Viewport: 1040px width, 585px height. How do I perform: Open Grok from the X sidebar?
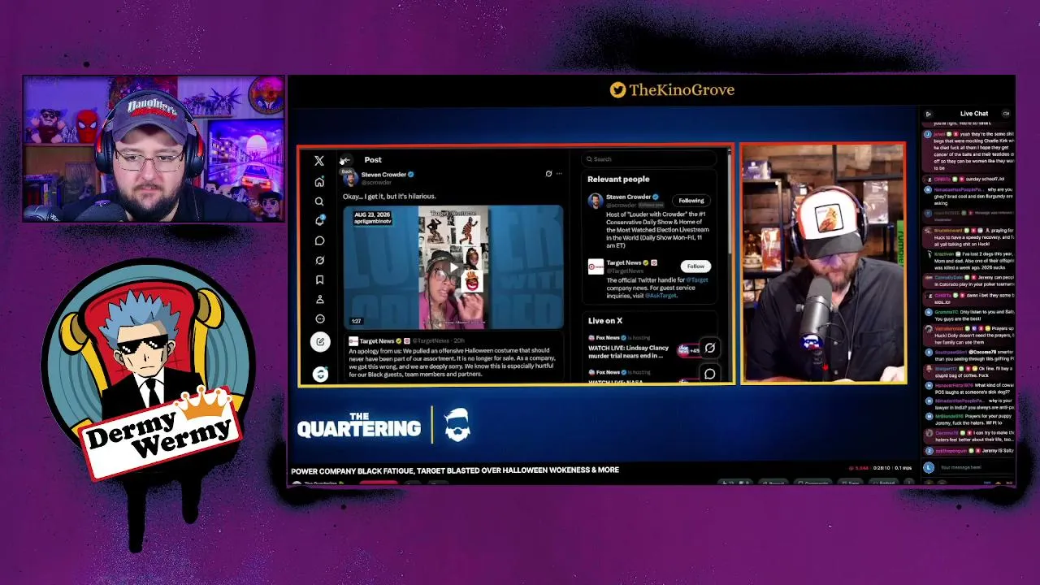(x=319, y=260)
